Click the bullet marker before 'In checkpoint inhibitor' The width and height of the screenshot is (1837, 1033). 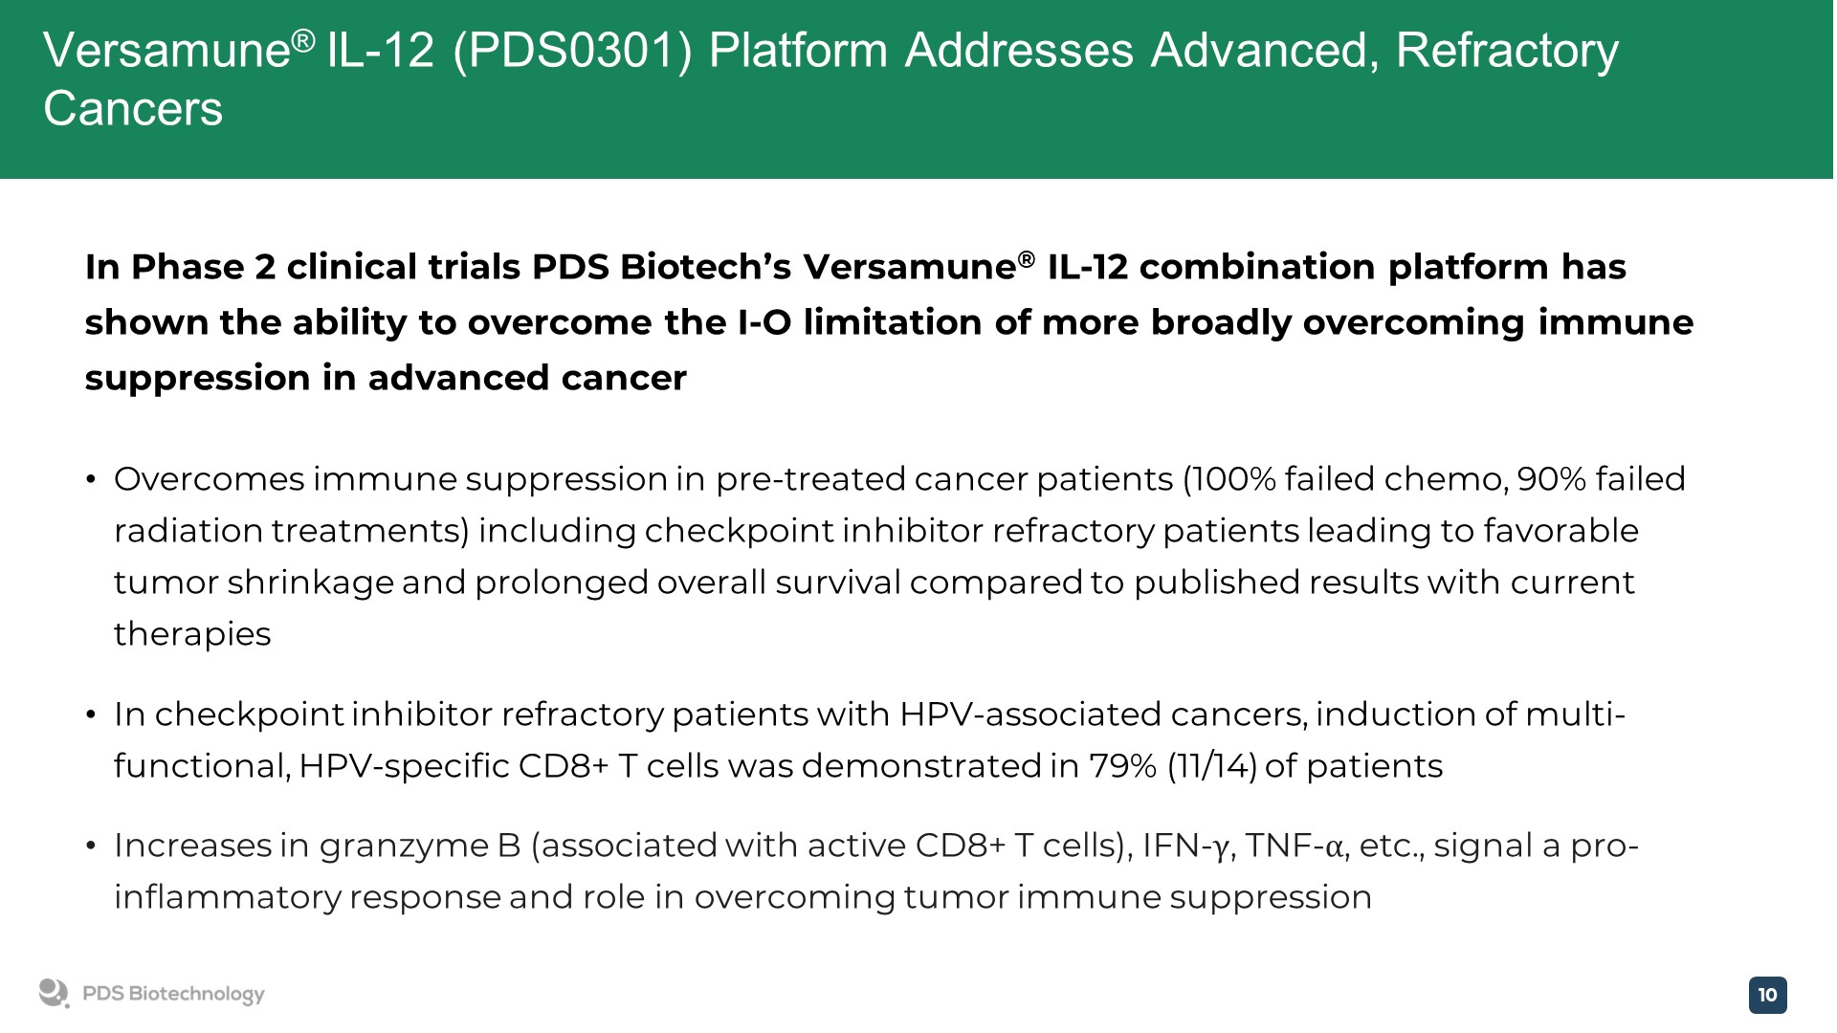(x=91, y=714)
